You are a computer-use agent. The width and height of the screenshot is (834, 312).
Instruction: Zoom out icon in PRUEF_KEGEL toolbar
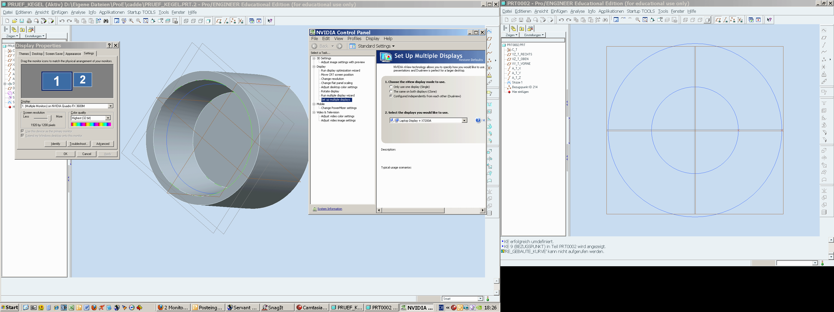(139, 21)
